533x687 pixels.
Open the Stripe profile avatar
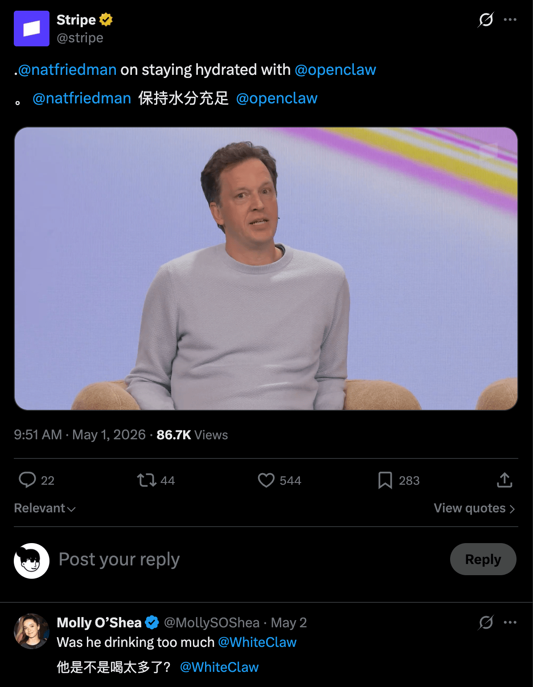[32, 29]
